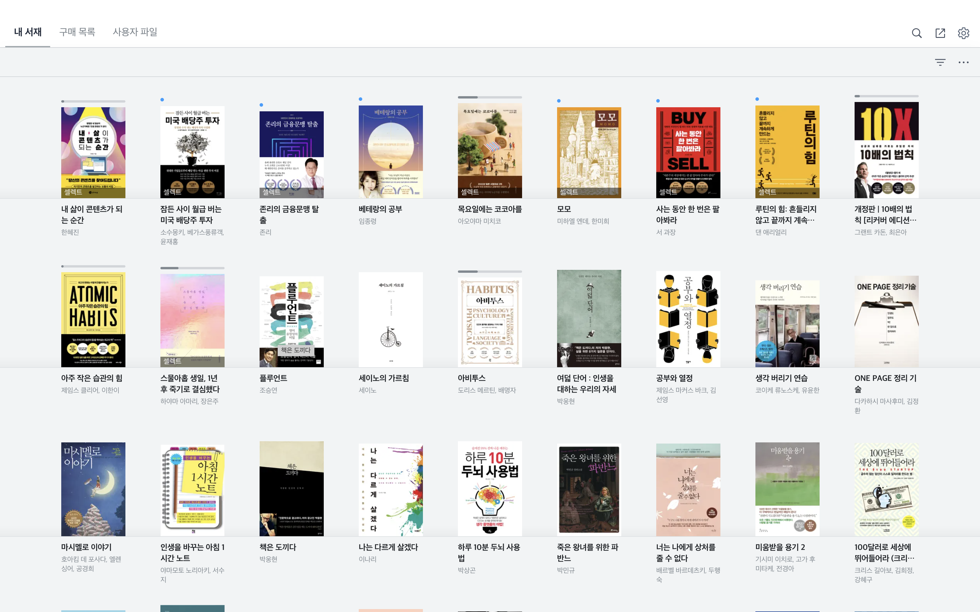Open the black 책은 도끼다 book cover
Viewport: 980px width, 612px height.
[x=292, y=488]
